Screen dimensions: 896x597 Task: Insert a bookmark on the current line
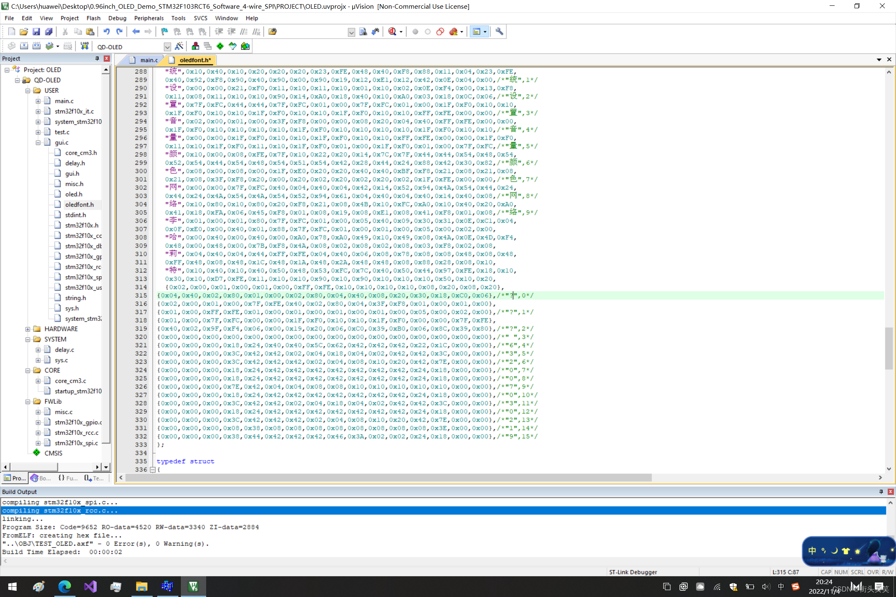pyautogui.click(x=165, y=32)
